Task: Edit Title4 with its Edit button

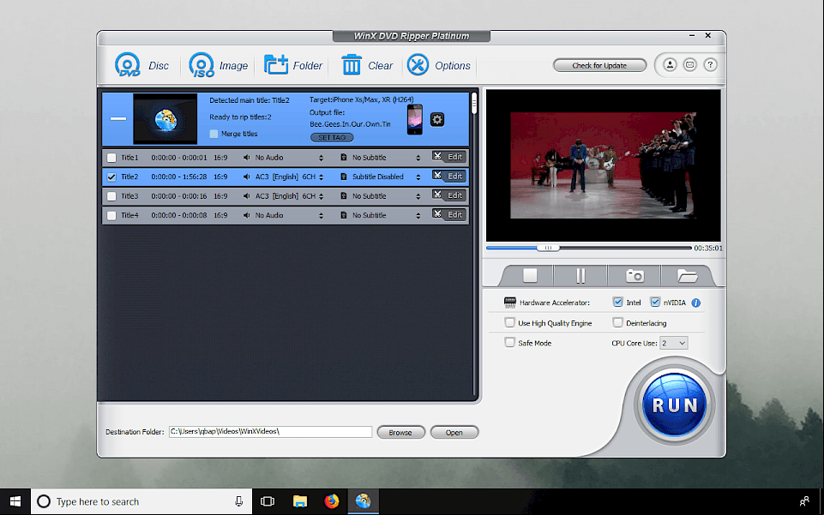Action: click(x=450, y=214)
